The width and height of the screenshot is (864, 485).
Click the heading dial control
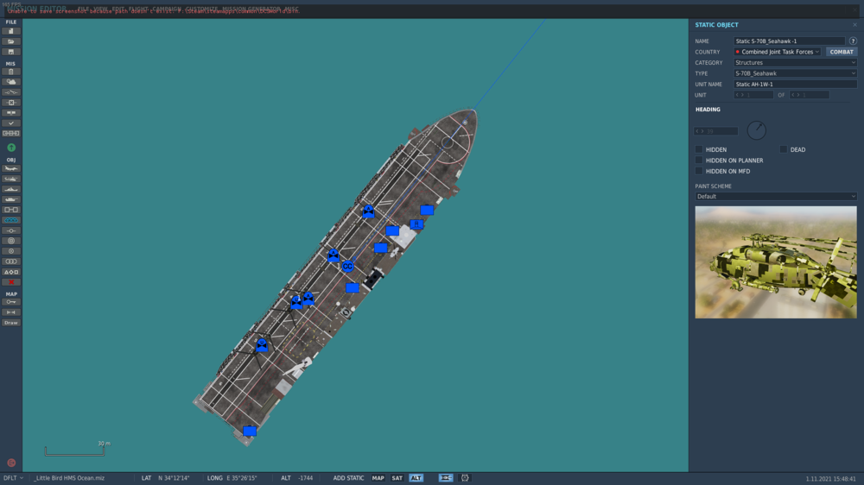[x=757, y=130]
